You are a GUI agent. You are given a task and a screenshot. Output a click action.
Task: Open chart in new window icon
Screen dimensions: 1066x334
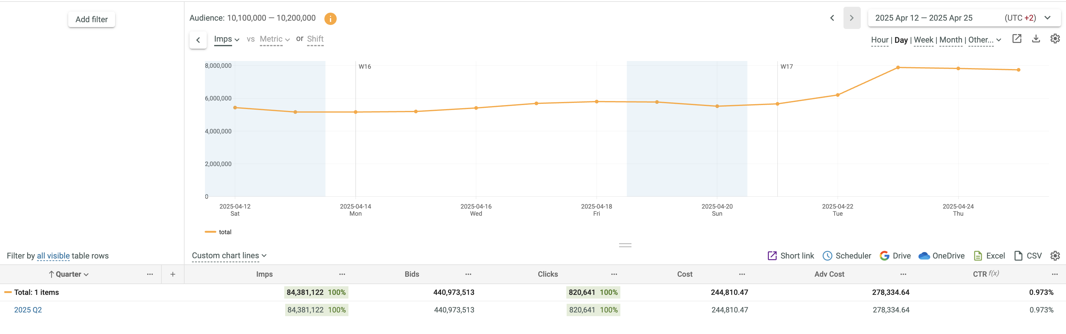[x=1016, y=39]
